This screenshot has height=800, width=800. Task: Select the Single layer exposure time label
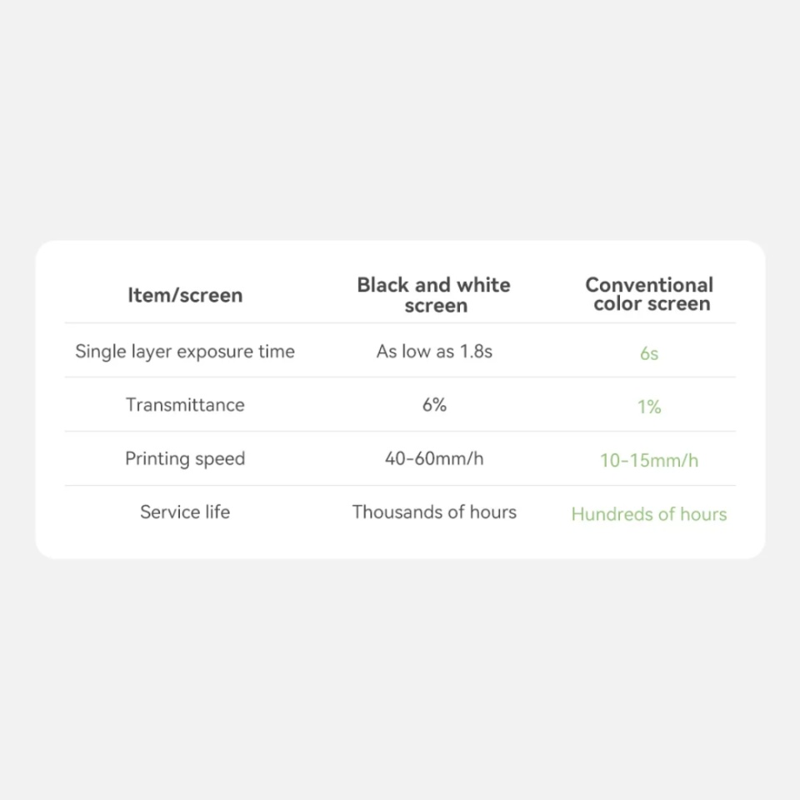185,352
